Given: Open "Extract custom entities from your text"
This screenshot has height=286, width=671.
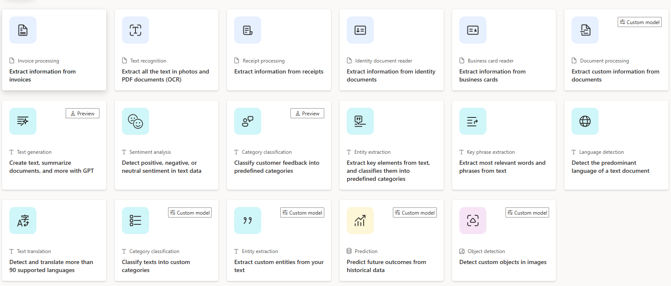Looking at the screenshot, I should click(279, 266).
